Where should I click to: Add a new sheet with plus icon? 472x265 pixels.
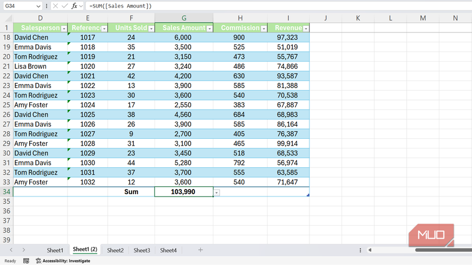coord(200,250)
